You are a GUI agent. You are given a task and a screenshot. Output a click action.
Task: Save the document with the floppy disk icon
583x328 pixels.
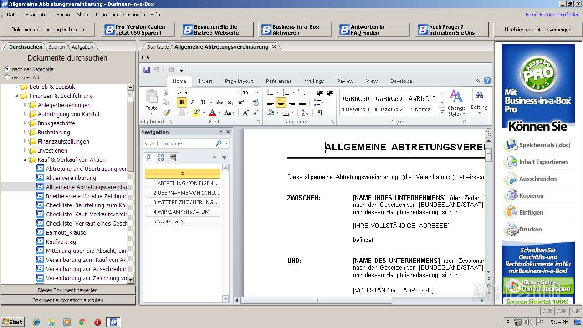coord(147,70)
